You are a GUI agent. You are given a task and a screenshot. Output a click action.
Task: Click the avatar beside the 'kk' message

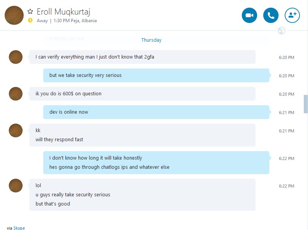[16, 130]
